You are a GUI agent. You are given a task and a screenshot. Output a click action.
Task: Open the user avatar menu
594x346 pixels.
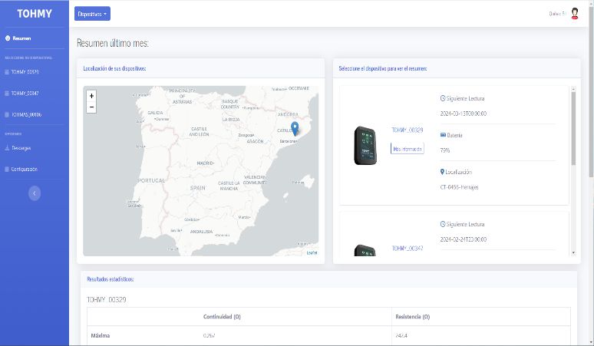[575, 14]
